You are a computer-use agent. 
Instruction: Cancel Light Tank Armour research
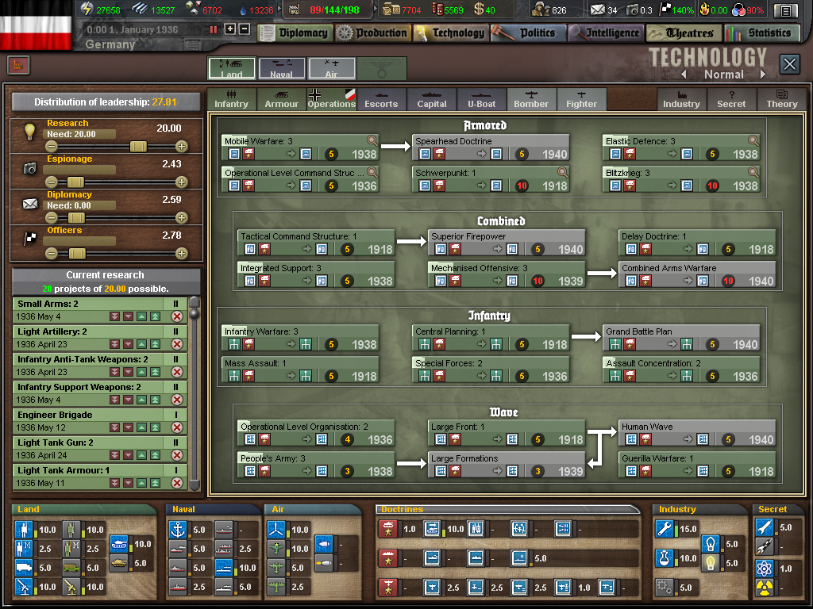177,483
